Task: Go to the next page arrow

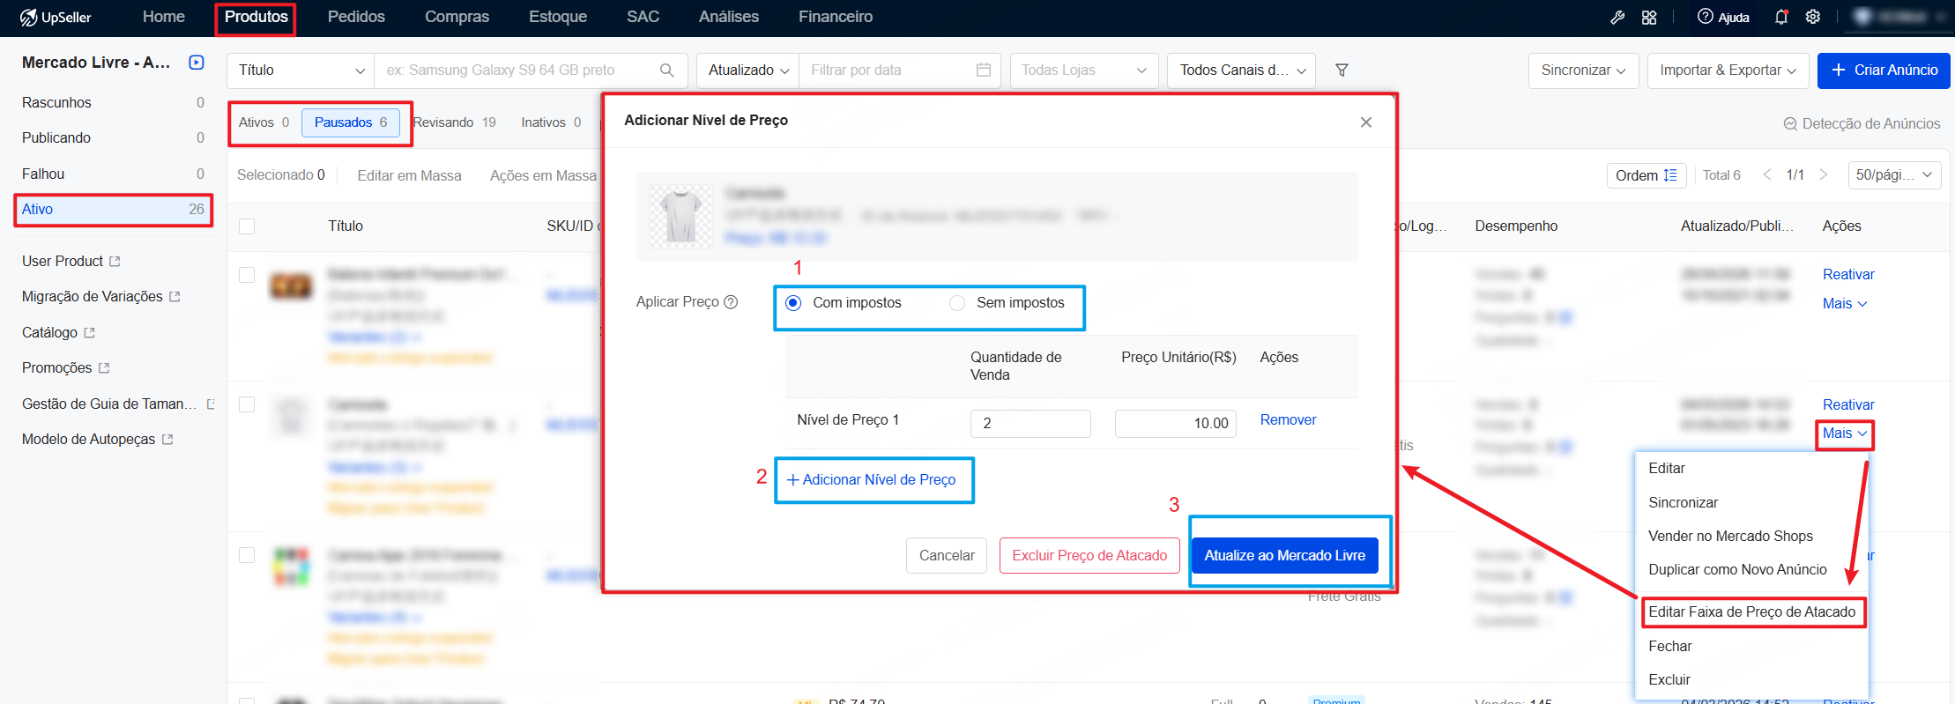Action: [1824, 174]
